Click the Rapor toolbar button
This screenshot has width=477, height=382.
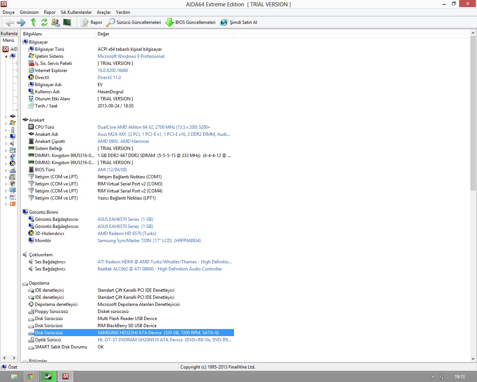(92, 22)
